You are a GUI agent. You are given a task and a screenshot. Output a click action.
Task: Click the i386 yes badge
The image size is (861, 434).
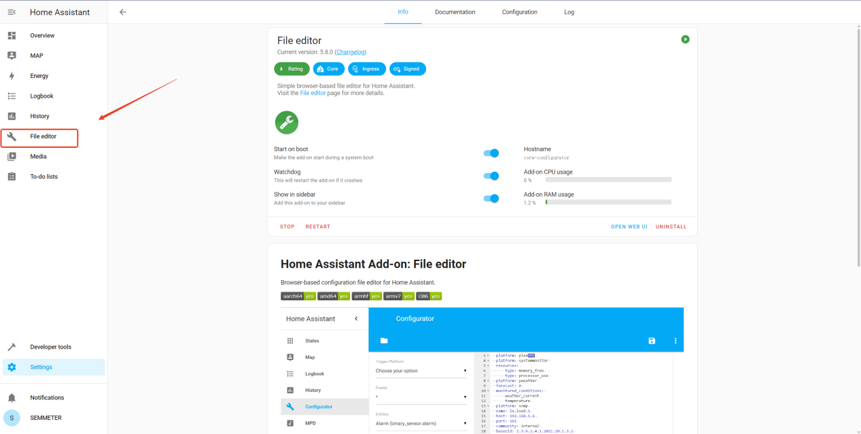tap(429, 296)
